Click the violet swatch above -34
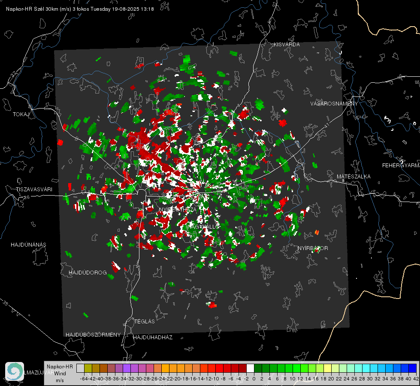 (127, 368)
